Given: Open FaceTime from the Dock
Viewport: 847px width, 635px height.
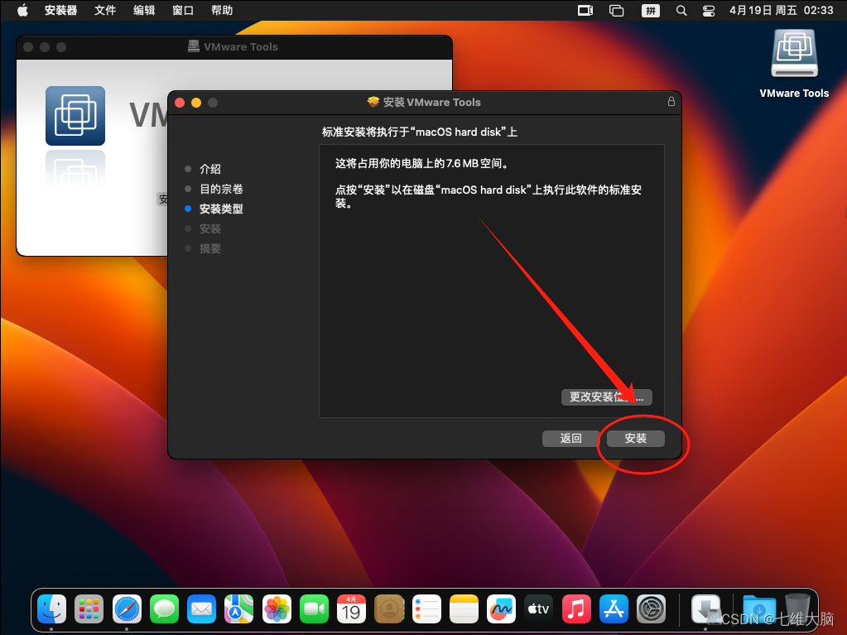Looking at the screenshot, I should [x=314, y=609].
